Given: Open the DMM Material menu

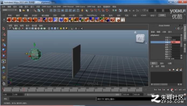Looking at the screenshot, I should (68, 7).
